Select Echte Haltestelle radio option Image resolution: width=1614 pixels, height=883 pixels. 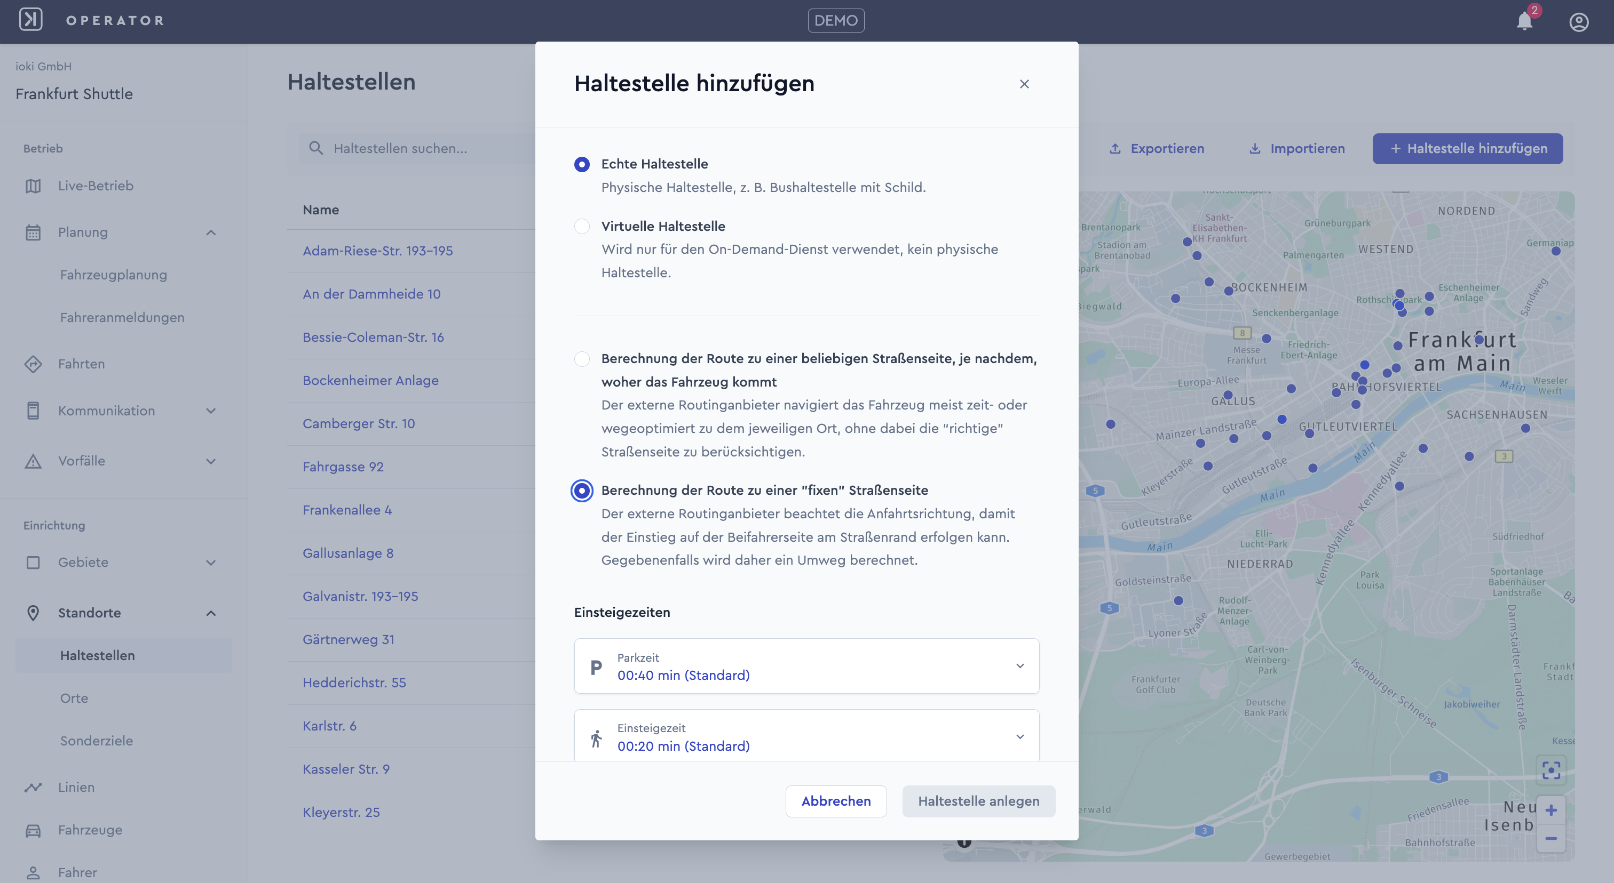582,164
